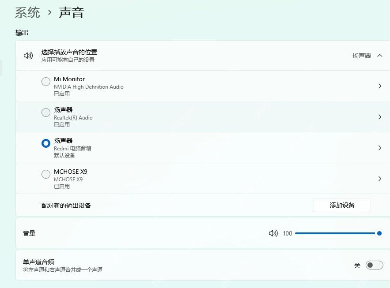Click the 音量 label

click(x=29, y=233)
